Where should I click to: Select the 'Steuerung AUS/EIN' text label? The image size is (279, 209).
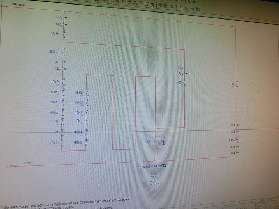pos(152,167)
